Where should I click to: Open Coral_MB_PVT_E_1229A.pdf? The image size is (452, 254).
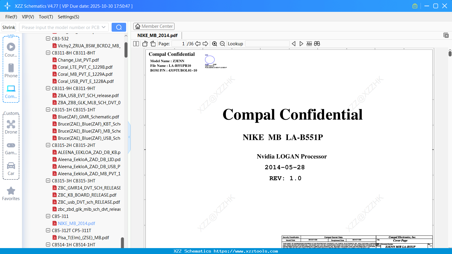(x=83, y=74)
